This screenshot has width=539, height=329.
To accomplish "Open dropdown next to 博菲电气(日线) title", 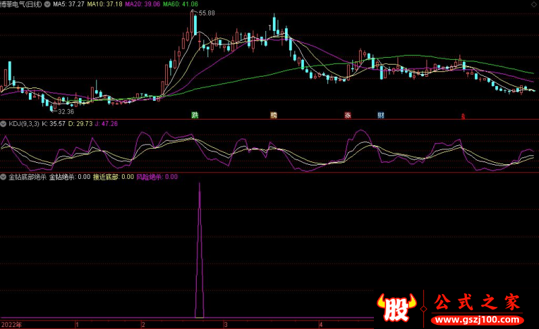I will coord(45,4).
